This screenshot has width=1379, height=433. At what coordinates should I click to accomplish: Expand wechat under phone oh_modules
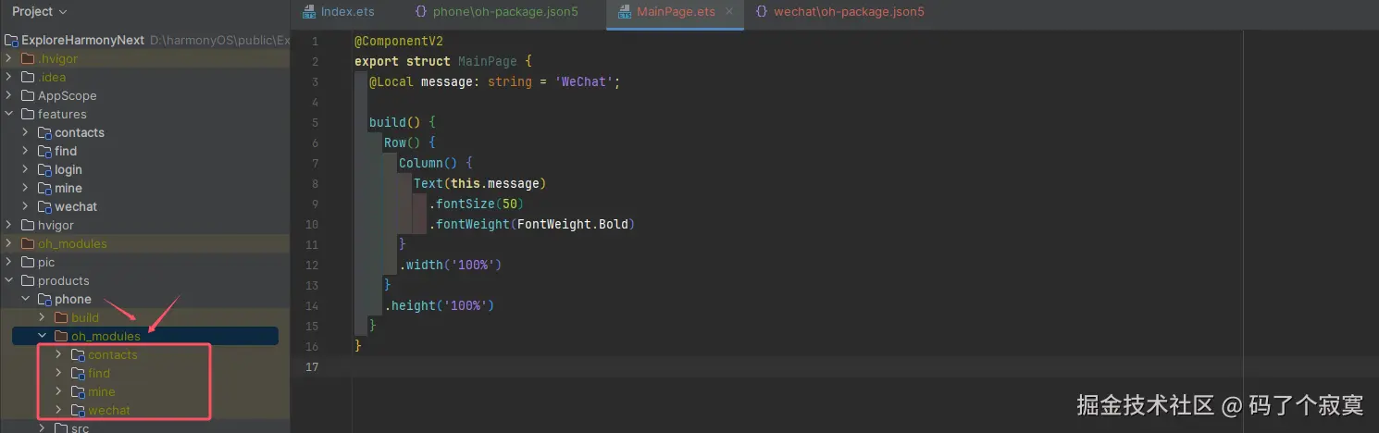point(59,410)
